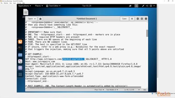175x98 pixels.
Task: Click the network connection icon in top bar
Action: pos(143,6)
